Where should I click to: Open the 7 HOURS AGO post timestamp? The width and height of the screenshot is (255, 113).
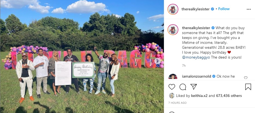(178, 103)
